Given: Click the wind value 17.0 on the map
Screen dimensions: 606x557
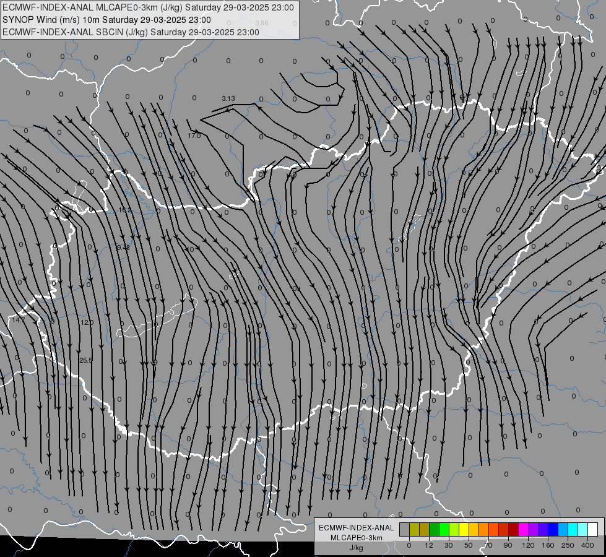Looking at the screenshot, I should click(x=194, y=136).
